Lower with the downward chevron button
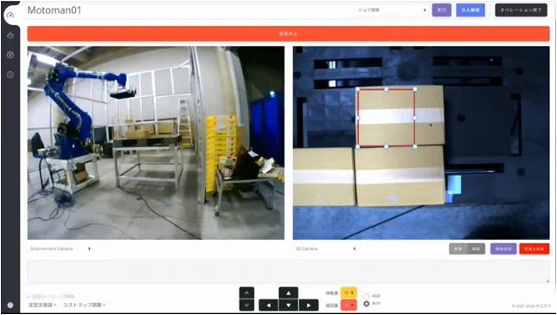 coord(246,305)
